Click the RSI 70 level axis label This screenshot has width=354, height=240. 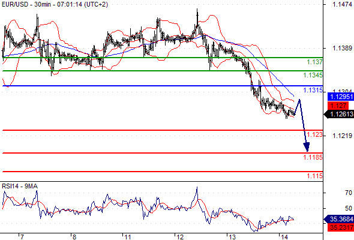pyautogui.click(x=349, y=193)
